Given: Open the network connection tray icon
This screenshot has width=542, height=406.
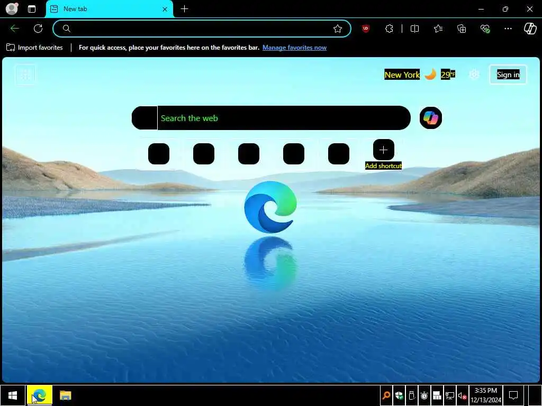Looking at the screenshot, I should pos(450,395).
